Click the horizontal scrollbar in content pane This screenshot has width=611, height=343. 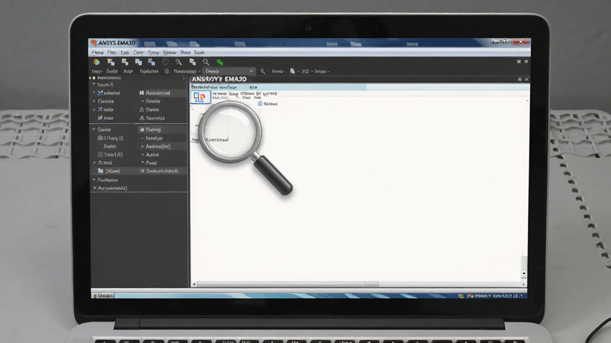click(288, 284)
